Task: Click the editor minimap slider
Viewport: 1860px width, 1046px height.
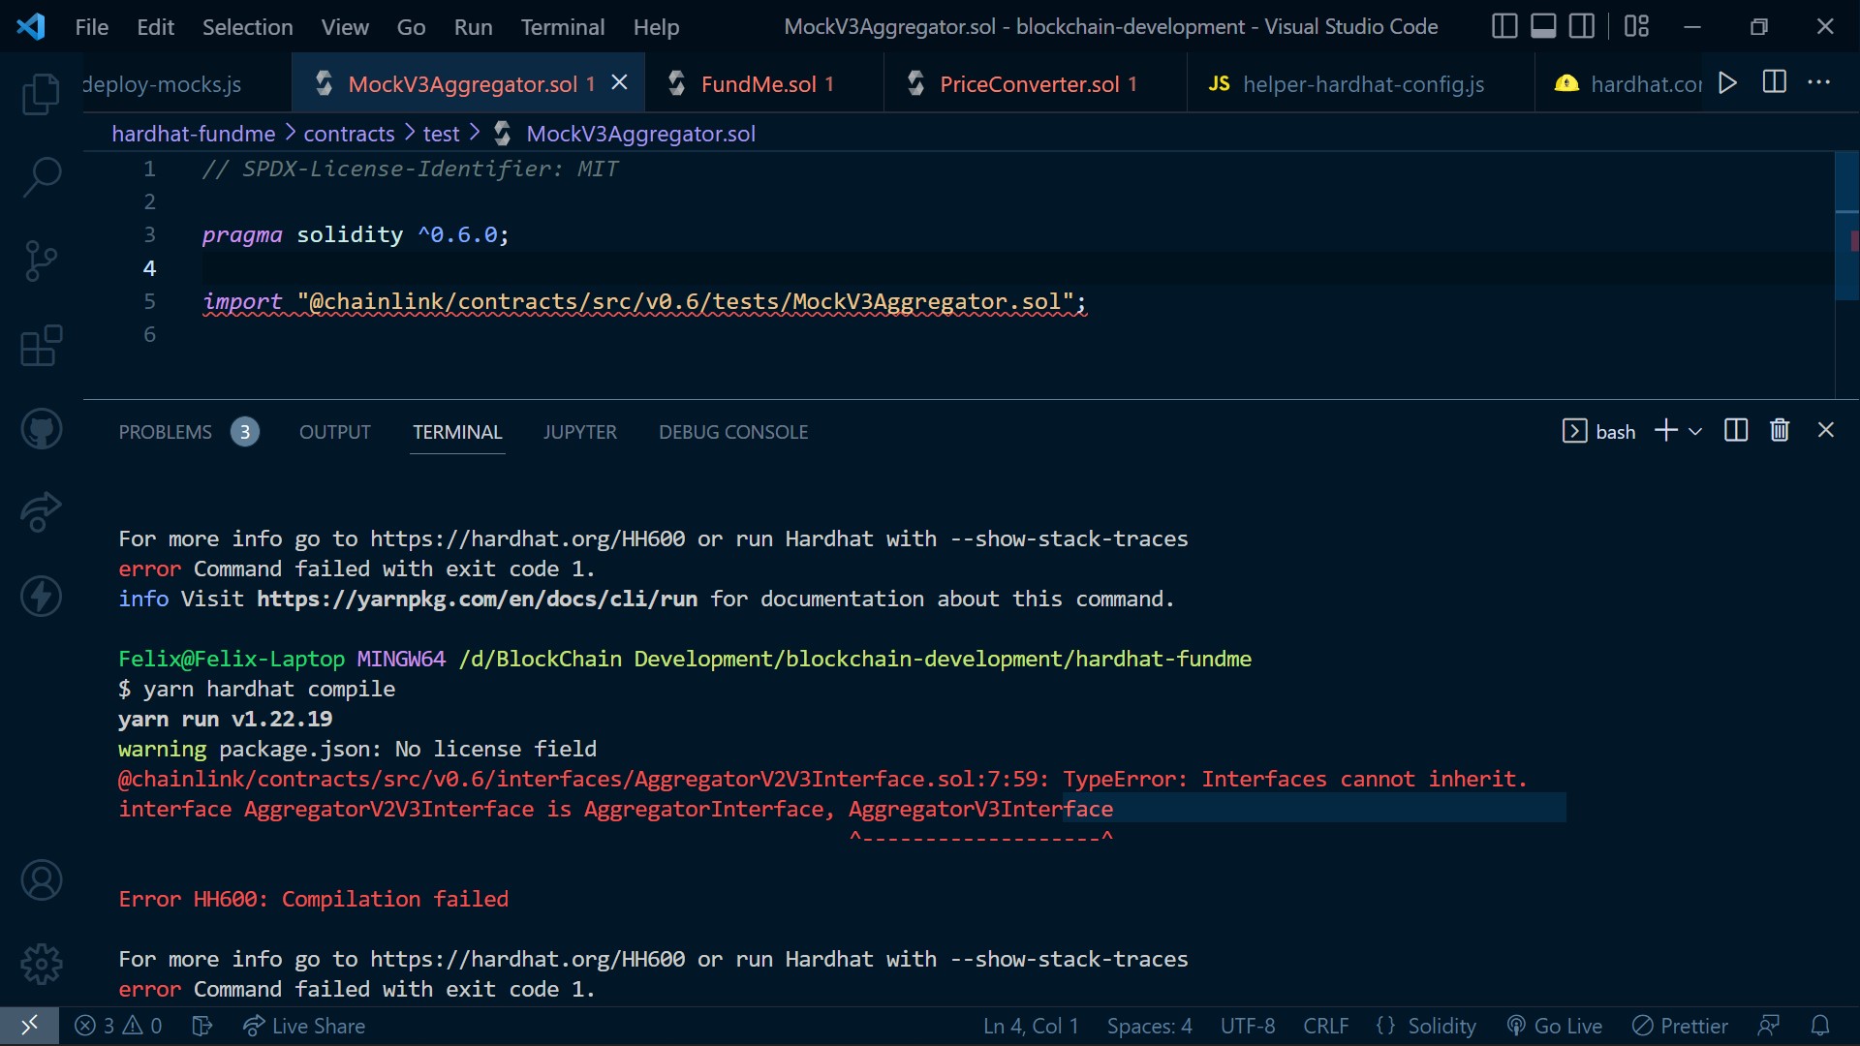Action: (x=1847, y=226)
